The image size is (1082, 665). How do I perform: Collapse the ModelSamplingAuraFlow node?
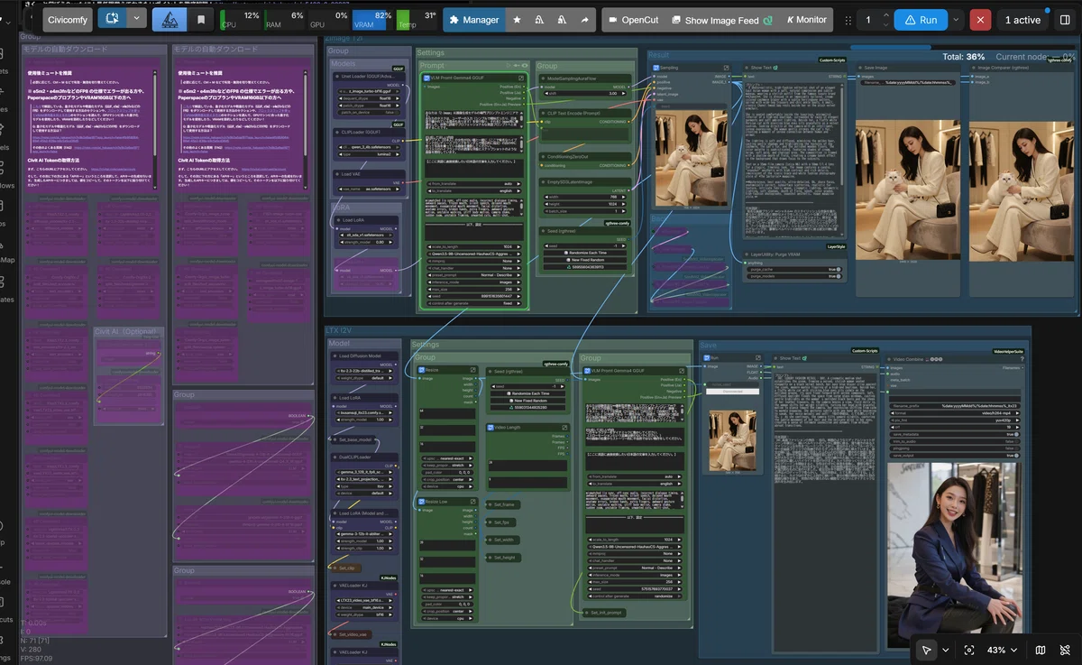pyautogui.click(x=543, y=79)
